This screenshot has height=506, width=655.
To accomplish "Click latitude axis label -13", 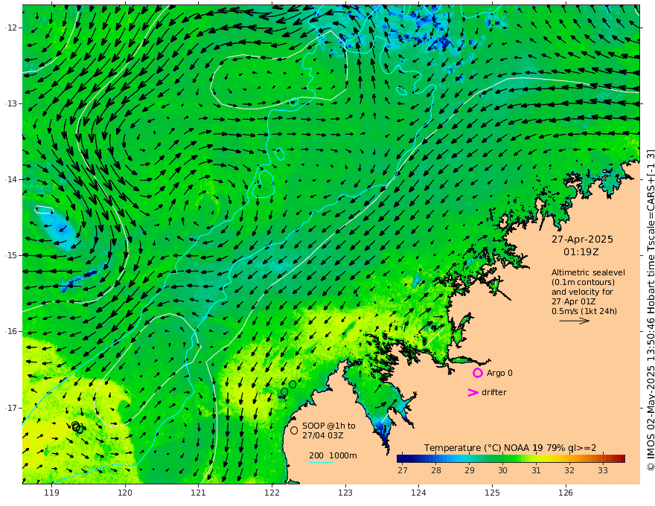I will tap(10, 103).
